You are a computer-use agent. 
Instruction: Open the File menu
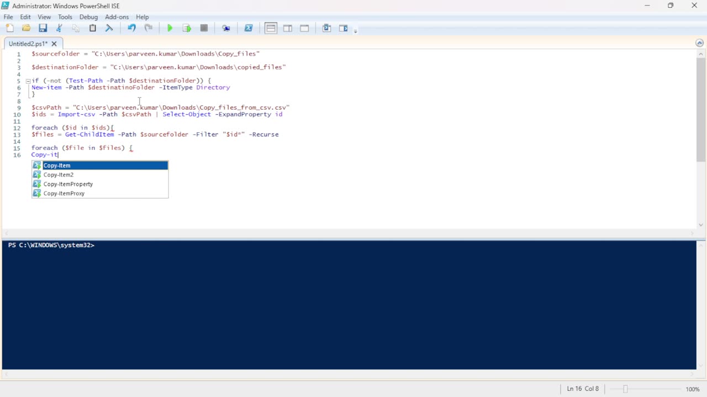click(x=8, y=17)
